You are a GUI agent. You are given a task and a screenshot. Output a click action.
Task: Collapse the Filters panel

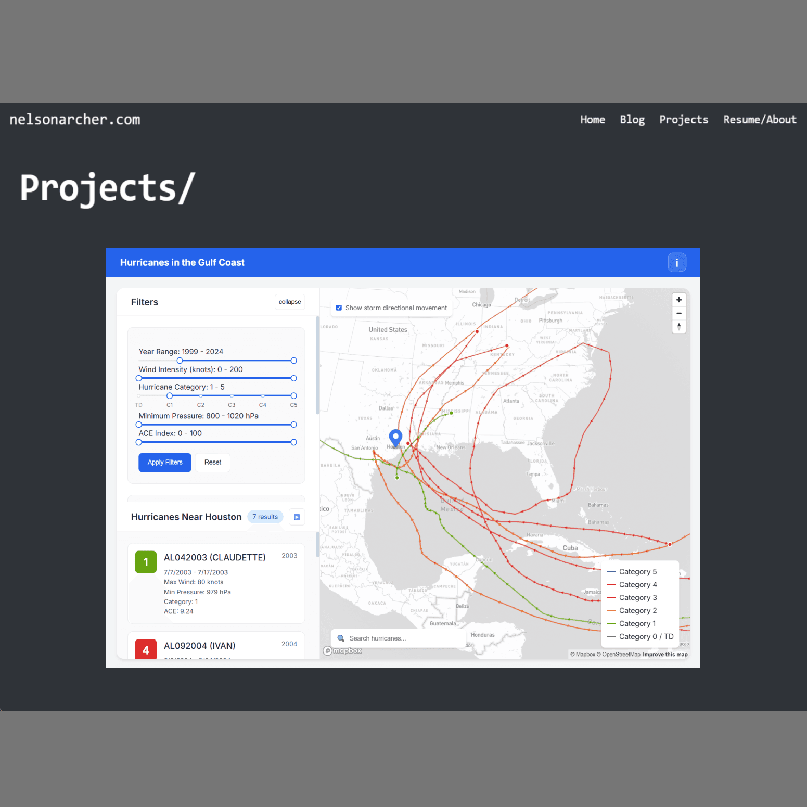click(x=289, y=302)
